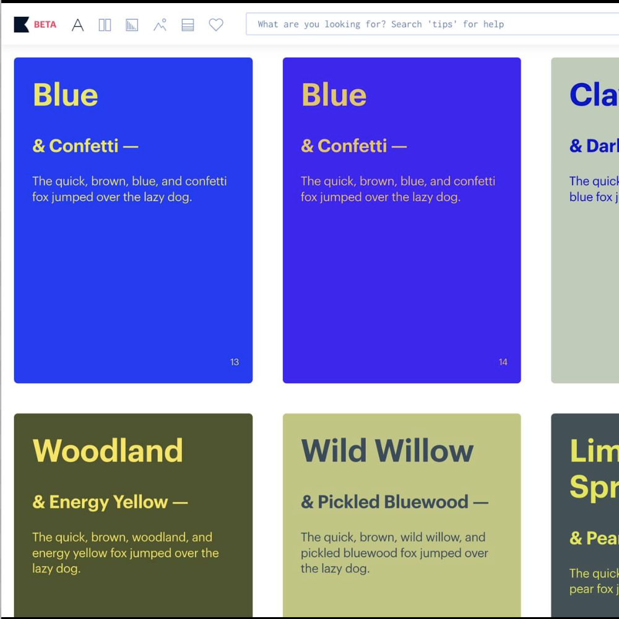This screenshot has width=619, height=619.
Task: Open the Image view with mountain icon
Action: coord(160,24)
